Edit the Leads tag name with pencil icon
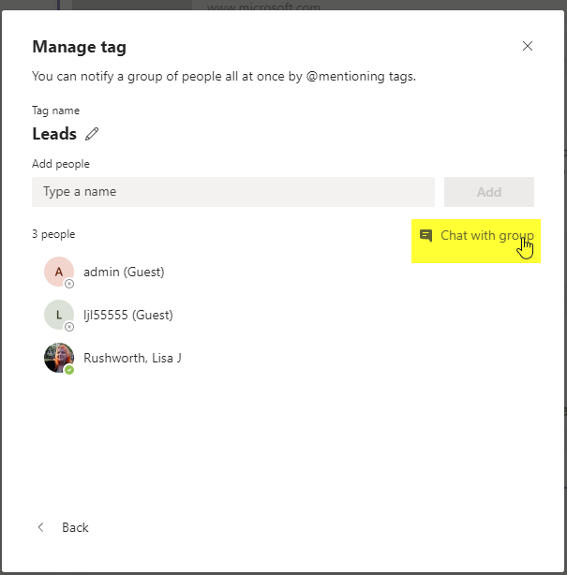Screen dimensions: 567x575 coord(92,134)
